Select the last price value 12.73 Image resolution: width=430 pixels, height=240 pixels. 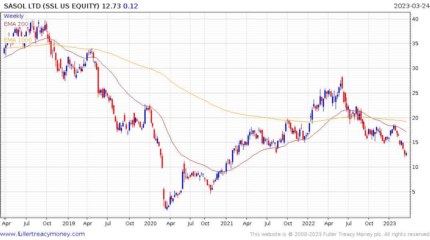(111, 6)
